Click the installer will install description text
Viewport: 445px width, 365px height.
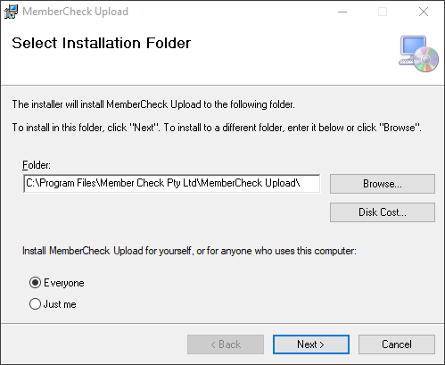pyautogui.click(x=153, y=104)
